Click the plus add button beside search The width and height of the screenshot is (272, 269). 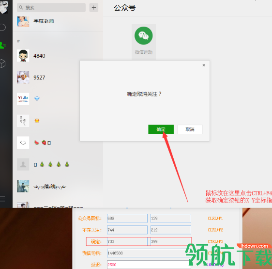[x=94, y=8]
